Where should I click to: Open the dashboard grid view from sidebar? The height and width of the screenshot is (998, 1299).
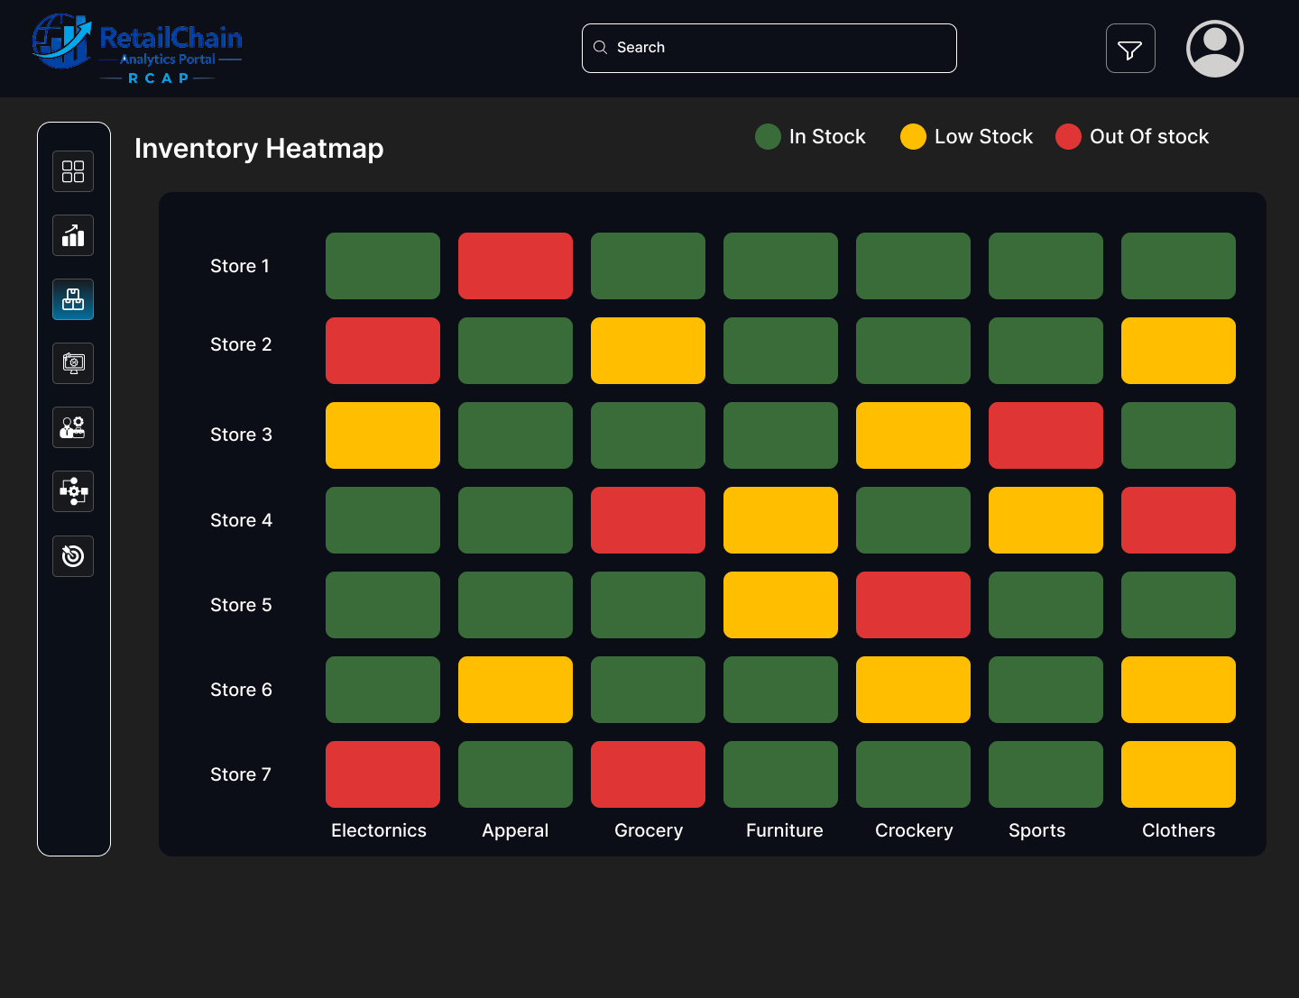(73, 170)
